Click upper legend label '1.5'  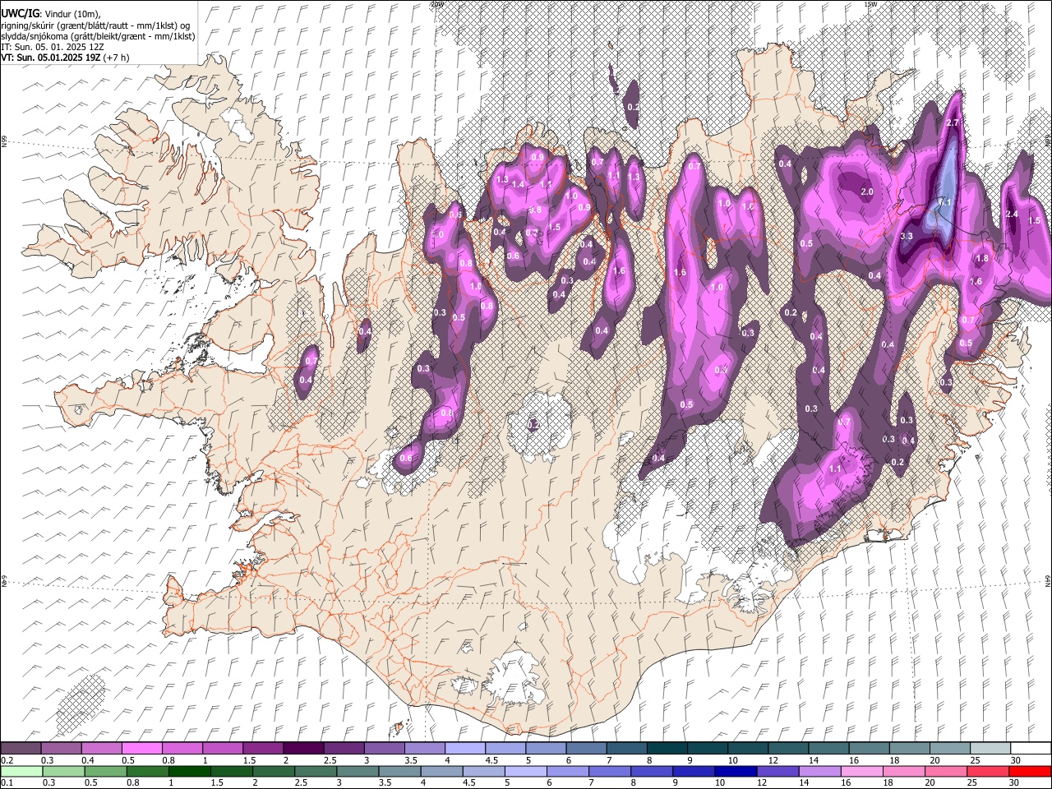click(248, 761)
